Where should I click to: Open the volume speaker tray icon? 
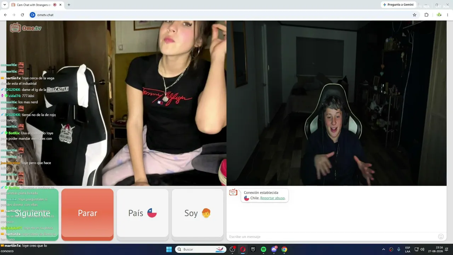[422, 249]
